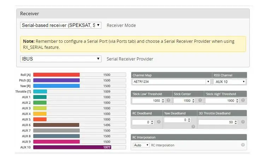265x155 pixels.
Task: Click the cyan Throttle [T] channel bar
Action: click(x=40, y=92)
